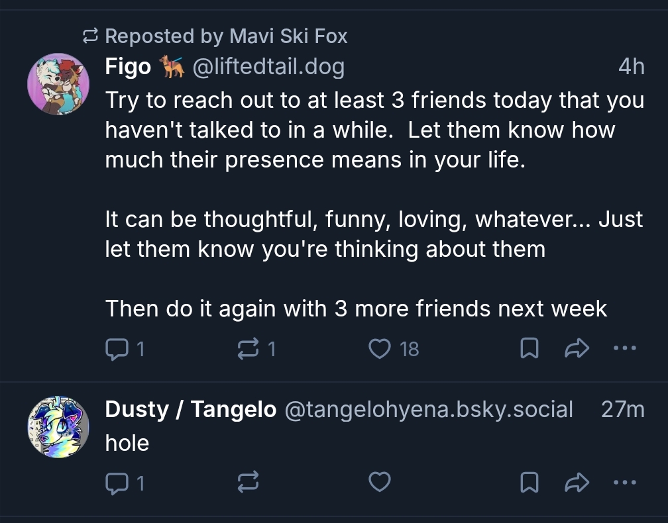
Task: Click Figo's display name
Action: 128,67
